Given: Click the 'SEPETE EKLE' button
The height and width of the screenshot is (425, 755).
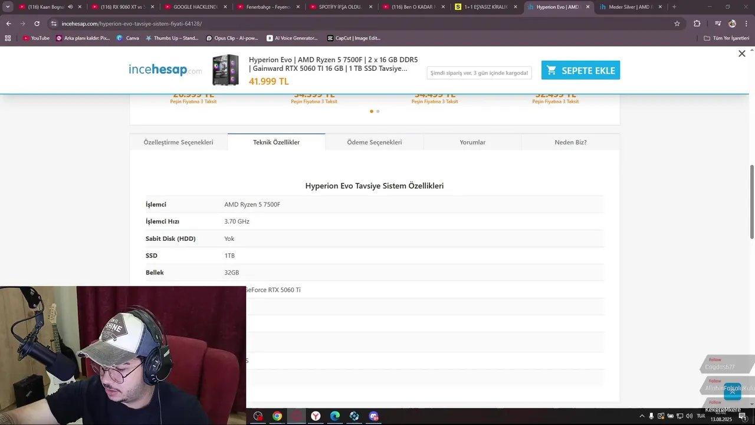Looking at the screenshot, I should click(x=580, y=70).
